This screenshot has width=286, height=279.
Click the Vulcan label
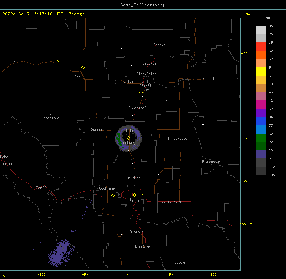click(x=180, y=262)
